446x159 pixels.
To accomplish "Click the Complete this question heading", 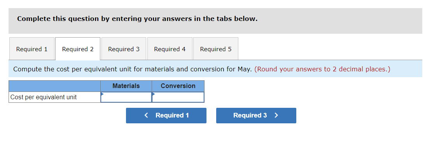I will pos(137,19).
